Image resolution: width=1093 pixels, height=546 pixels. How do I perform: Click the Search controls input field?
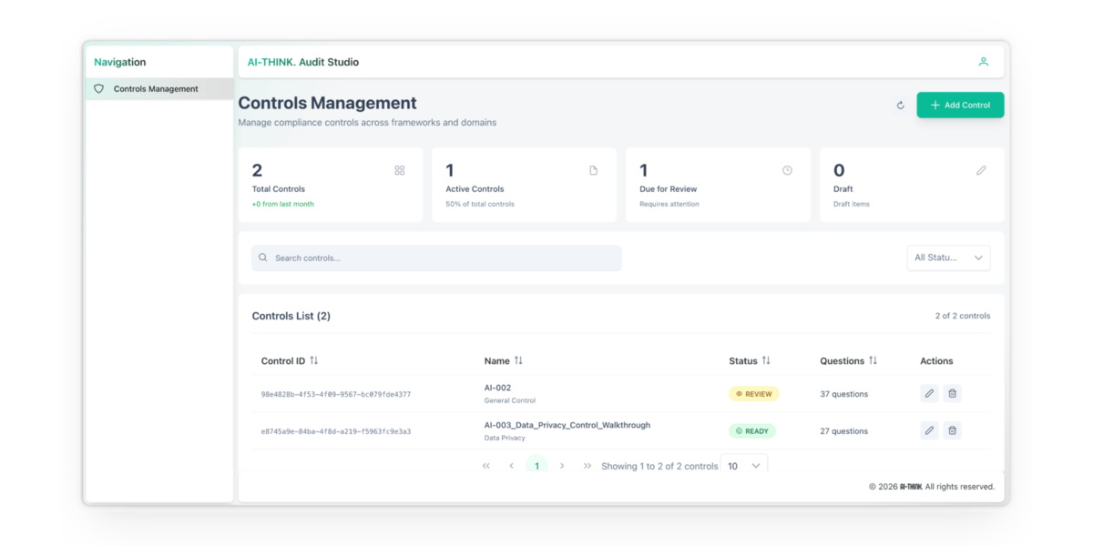pyautogui.click(x=437, y=258)
